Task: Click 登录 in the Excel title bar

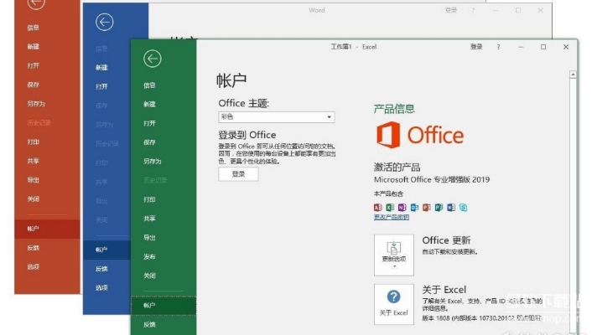Action: [476, 47]
